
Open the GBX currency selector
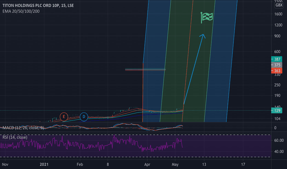pyautogui.click(x=279, y=5)
